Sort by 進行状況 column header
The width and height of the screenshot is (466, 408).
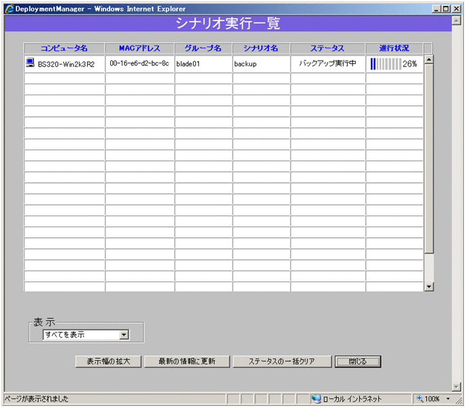(394, 48)
